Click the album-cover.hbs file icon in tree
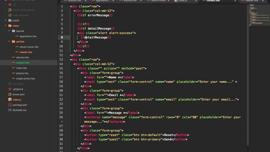The height and width of the screenshot is (152, 270). tap(17, 47)
